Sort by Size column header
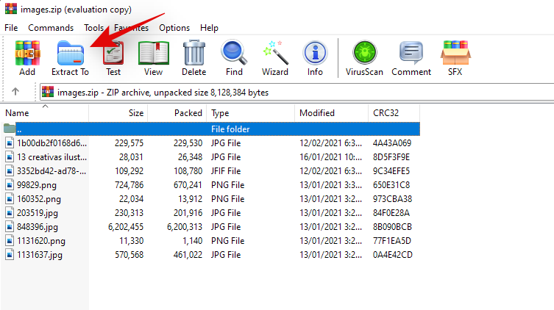This screenshot has height=310, width=554. click(x=118, y=113)
